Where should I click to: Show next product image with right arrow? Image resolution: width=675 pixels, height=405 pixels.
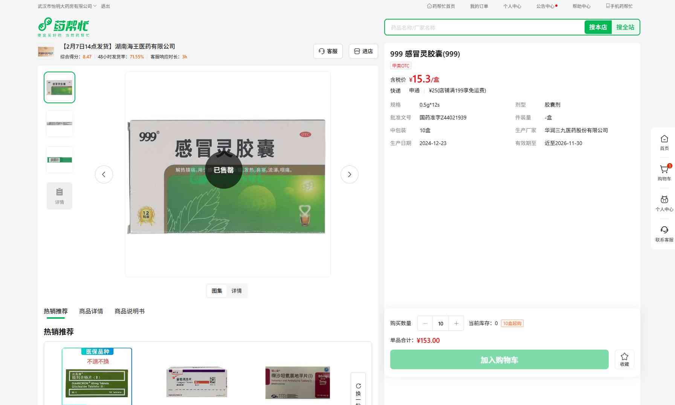[349, 174]
